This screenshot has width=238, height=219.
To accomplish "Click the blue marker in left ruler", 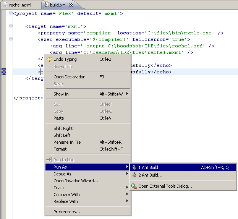I will point(4,71).
